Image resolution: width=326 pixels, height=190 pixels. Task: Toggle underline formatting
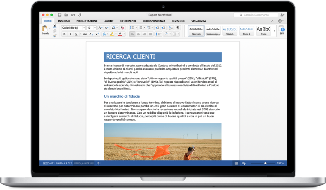click(76, 34)
